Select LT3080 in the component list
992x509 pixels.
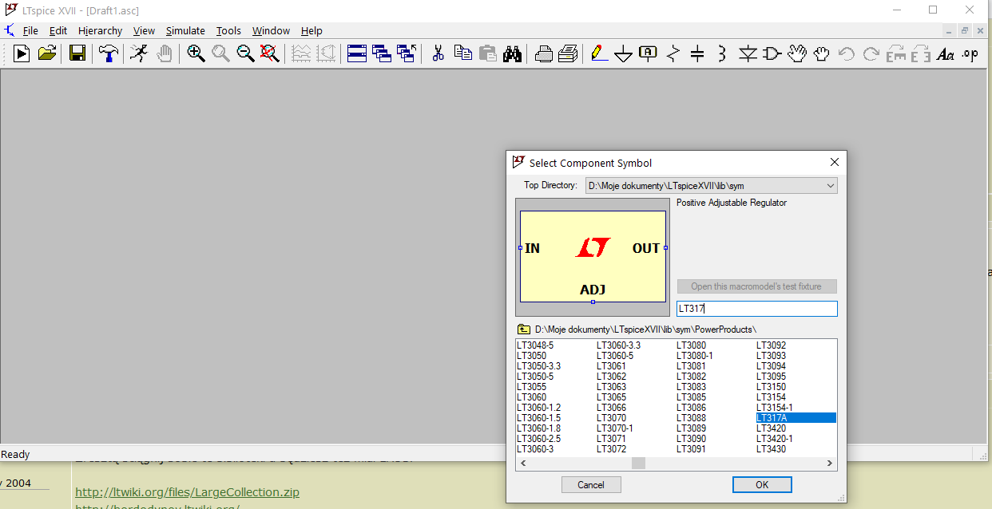[692, 345]
